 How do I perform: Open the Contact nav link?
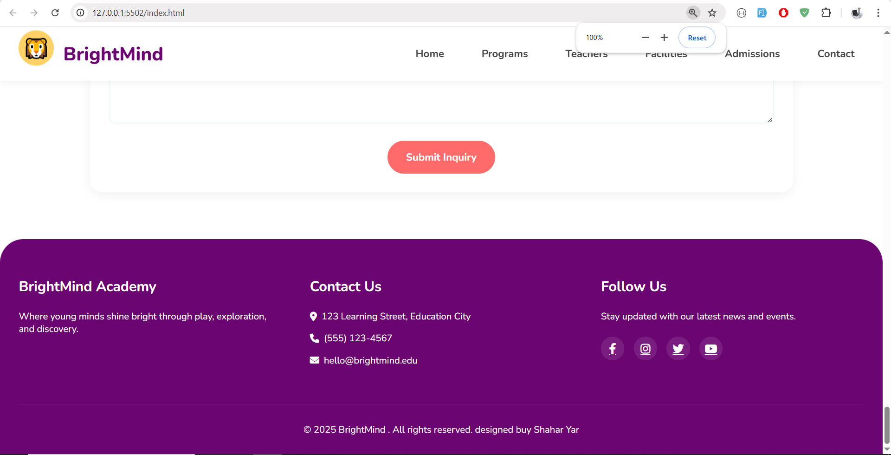coord(835,54)
